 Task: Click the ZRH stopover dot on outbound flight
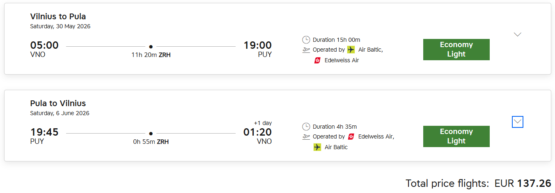click(151, 47)
